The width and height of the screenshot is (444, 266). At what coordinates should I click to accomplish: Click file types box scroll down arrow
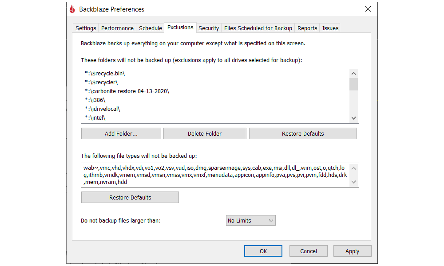point(353,182)
